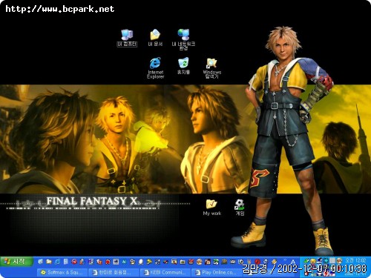Image resolution: width=371 pixels, height=278 pixels.
Task: Click the first Quick Launch icon beside Start
Action: tap(40, 262)
